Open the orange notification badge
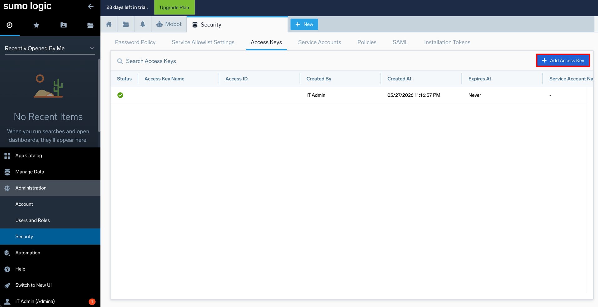598x307 pixels. [92, 301]
